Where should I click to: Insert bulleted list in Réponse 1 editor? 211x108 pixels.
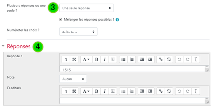coord(124,59)
